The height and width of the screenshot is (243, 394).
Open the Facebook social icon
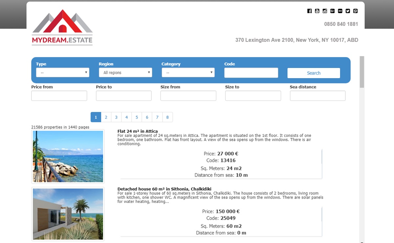point(309,11)
